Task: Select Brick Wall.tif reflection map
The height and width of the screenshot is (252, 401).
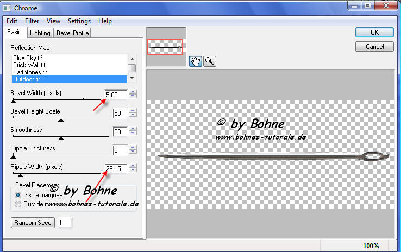Action: [x=30, y=65]
